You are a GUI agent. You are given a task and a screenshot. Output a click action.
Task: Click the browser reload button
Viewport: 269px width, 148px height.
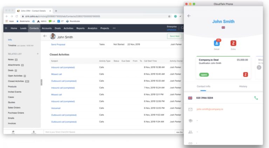point(17,16)
